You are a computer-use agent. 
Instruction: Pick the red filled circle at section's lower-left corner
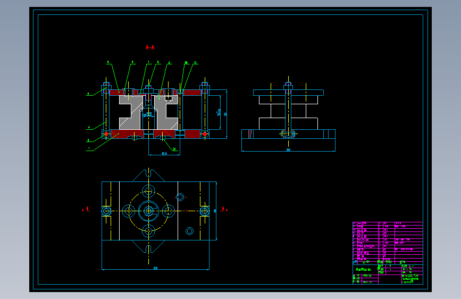[106, 134]
